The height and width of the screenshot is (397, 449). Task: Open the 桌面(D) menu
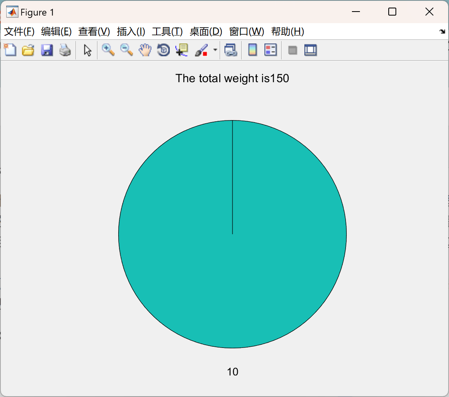[x=206, y=32]
